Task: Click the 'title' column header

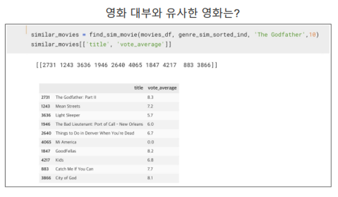Action: point(139,88)
